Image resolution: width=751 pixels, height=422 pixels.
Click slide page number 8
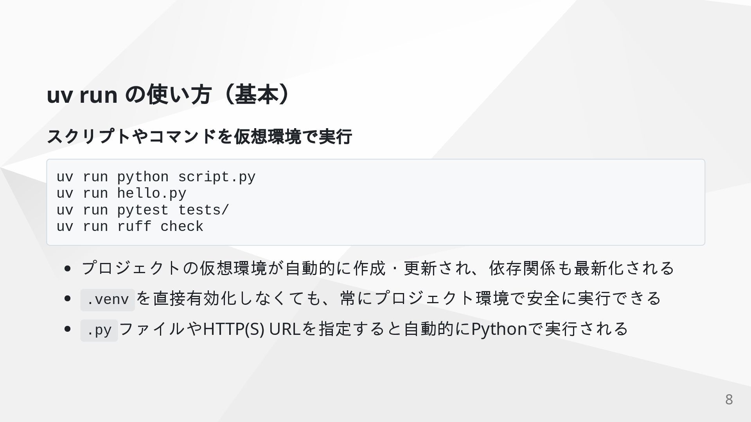(729, 399)
